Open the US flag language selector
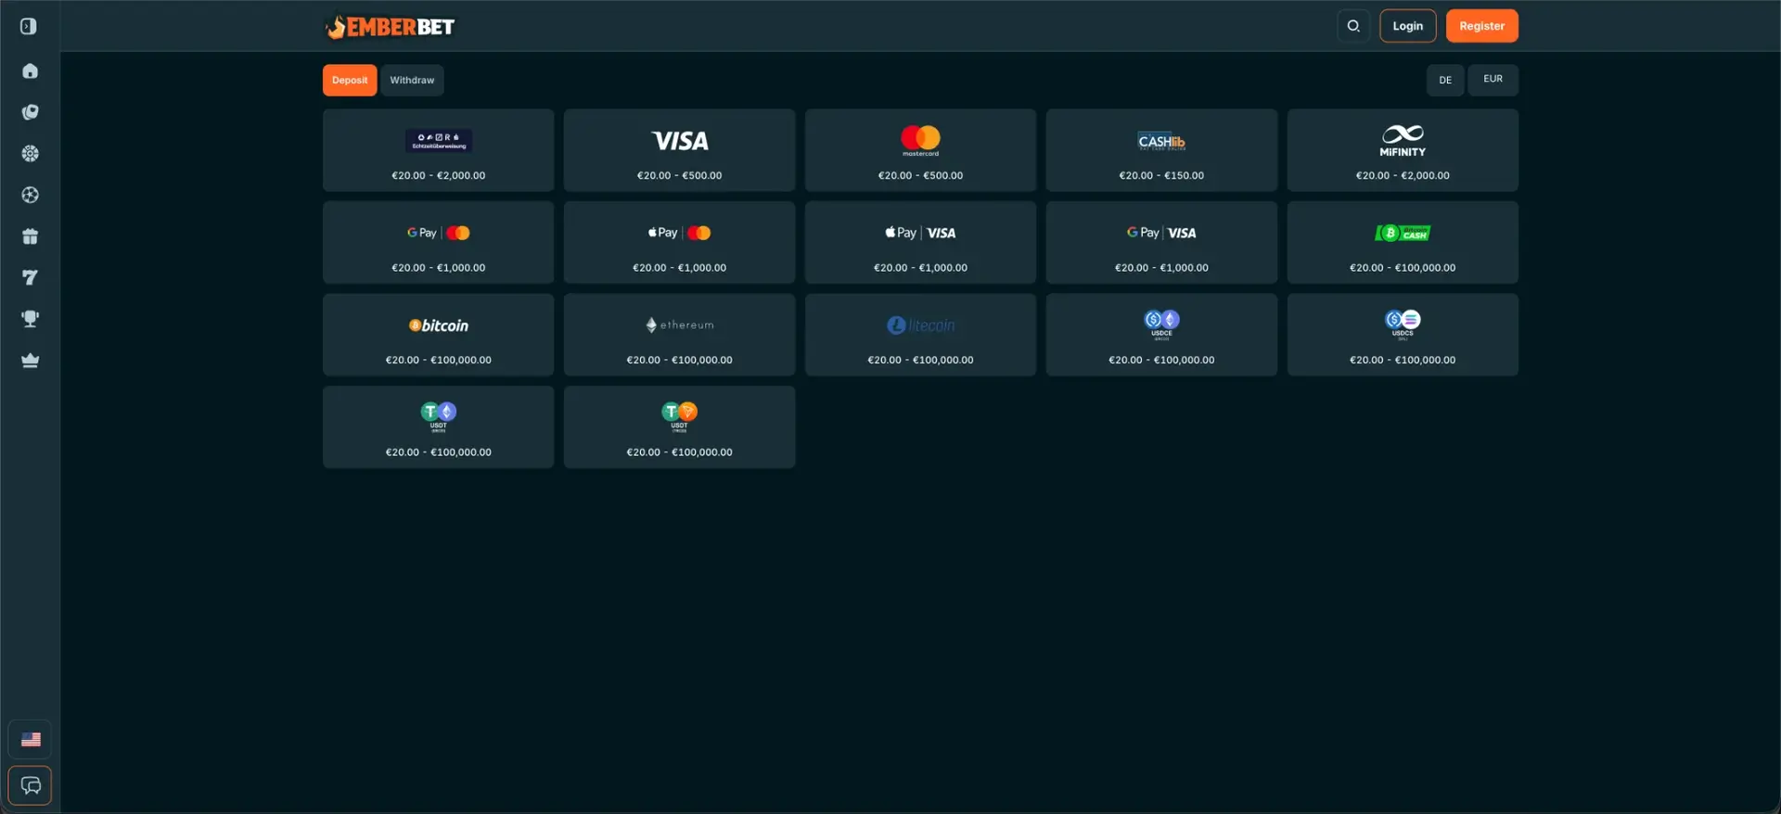This screenshot has height=814, width=1781. click(30, 740)
